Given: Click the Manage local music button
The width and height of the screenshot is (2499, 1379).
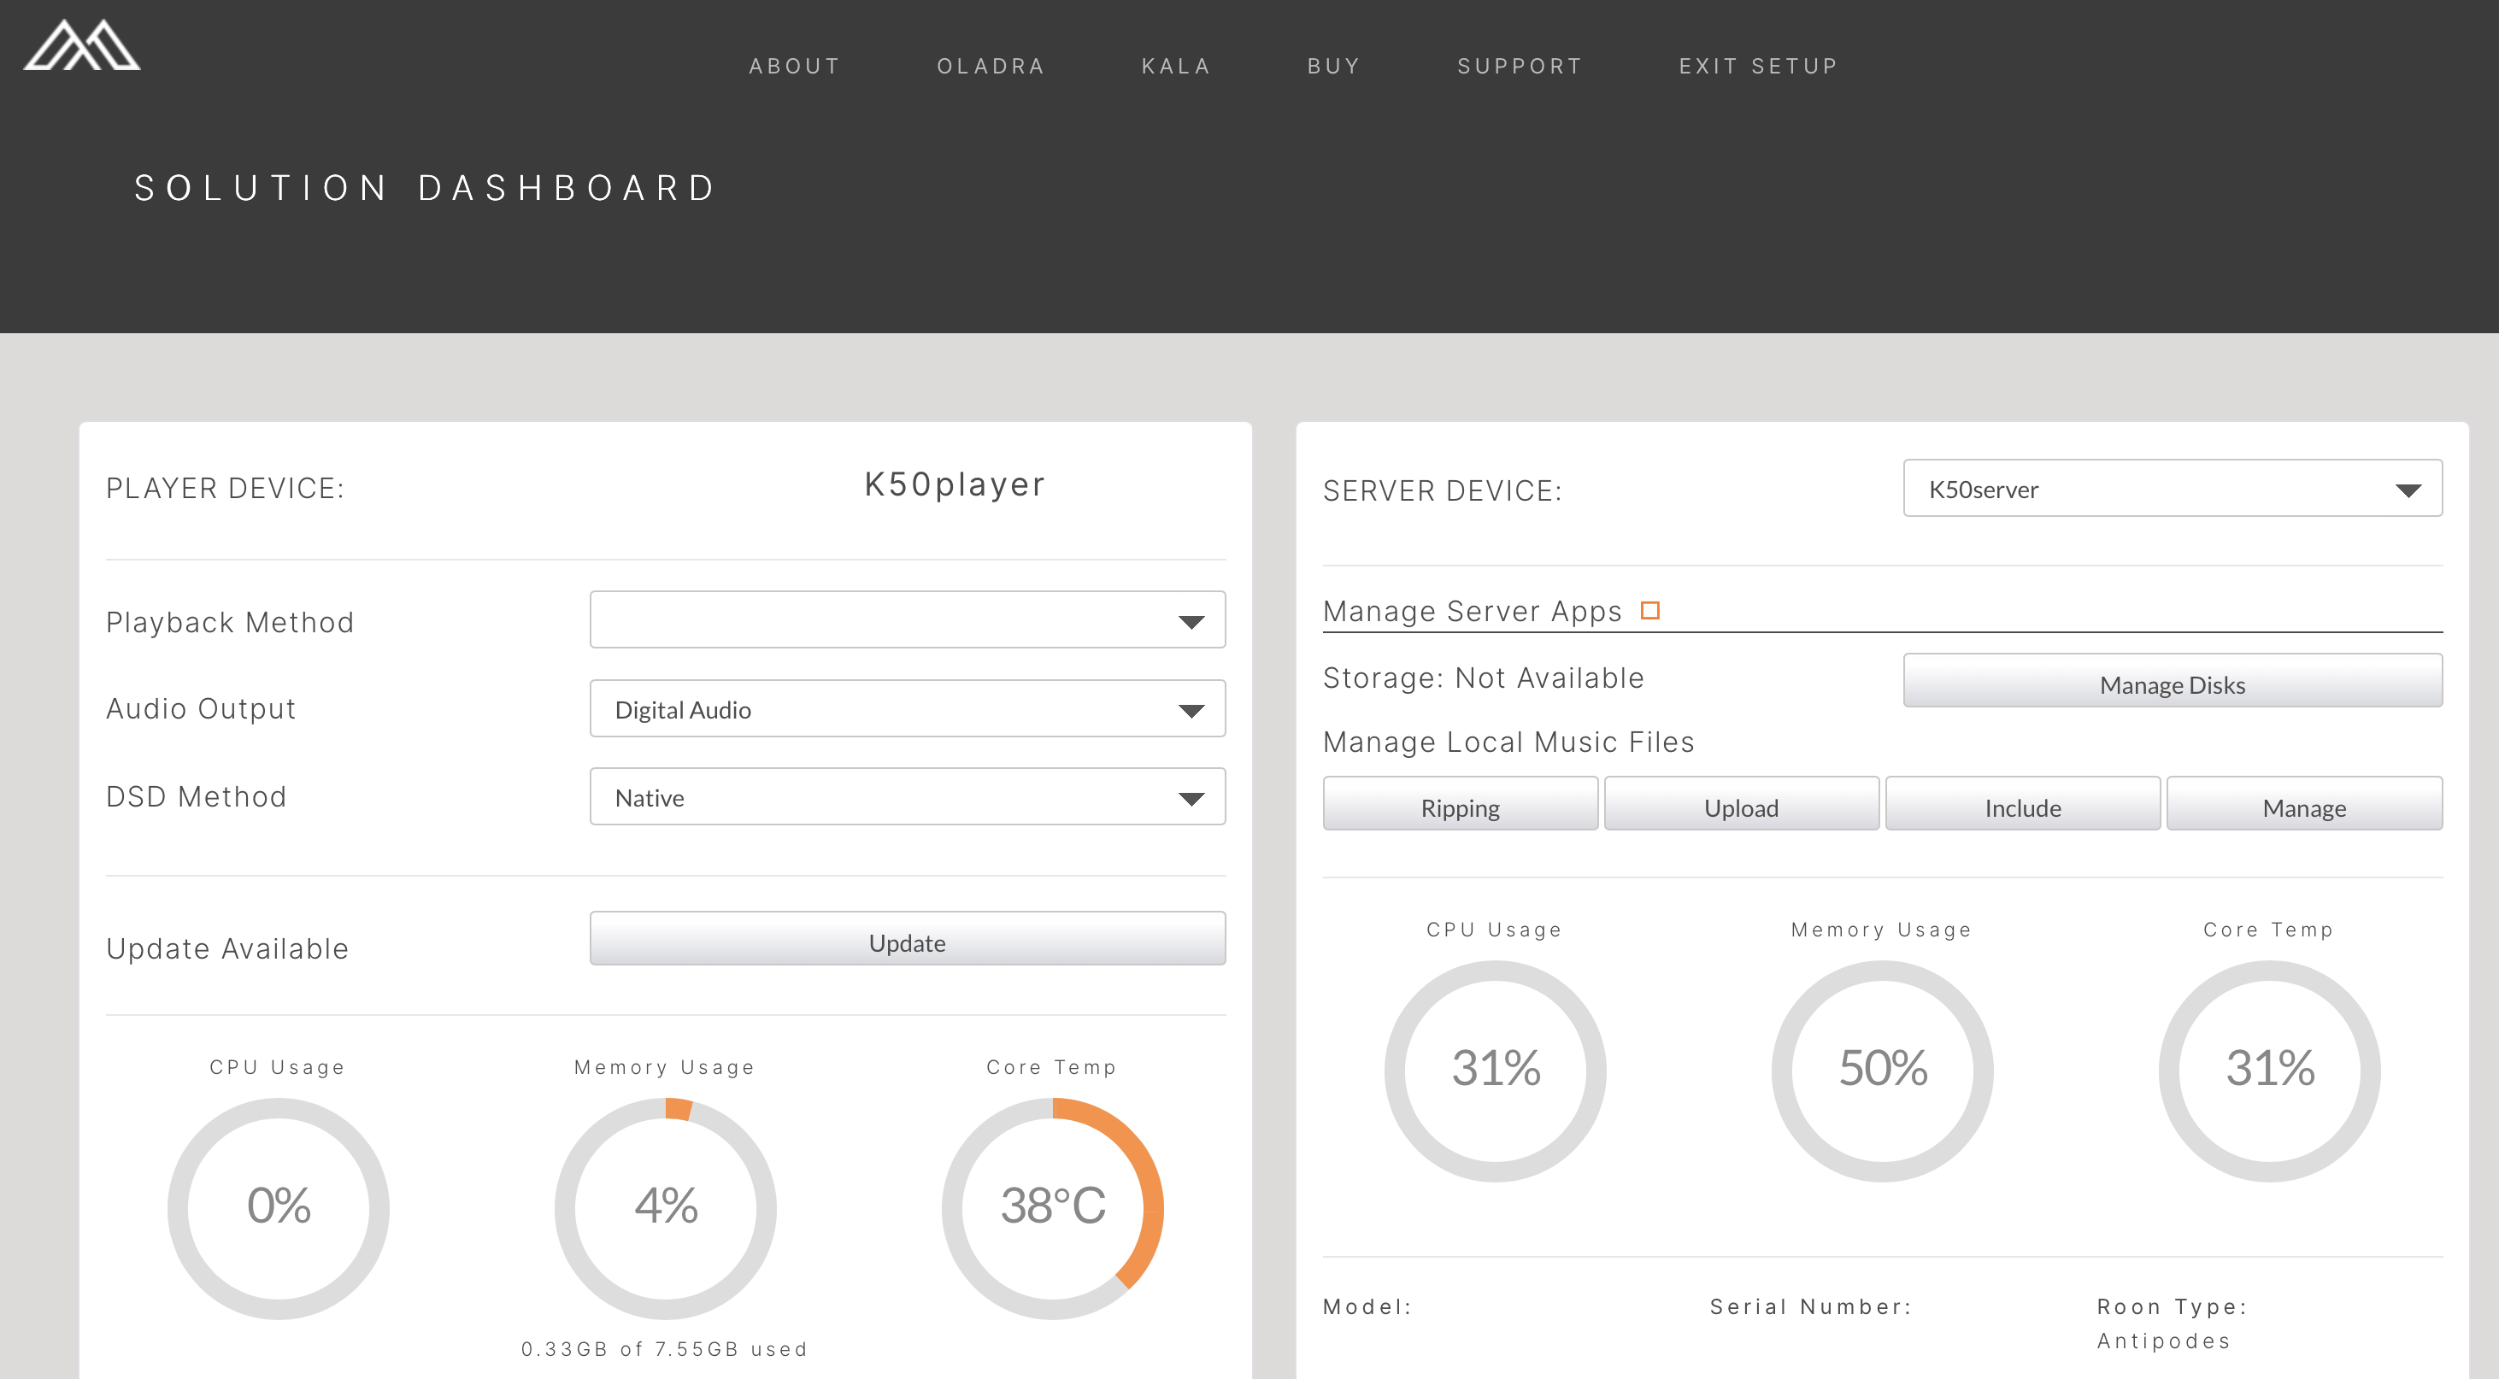Looking at the screenshot, I should tap(2304, 805).
